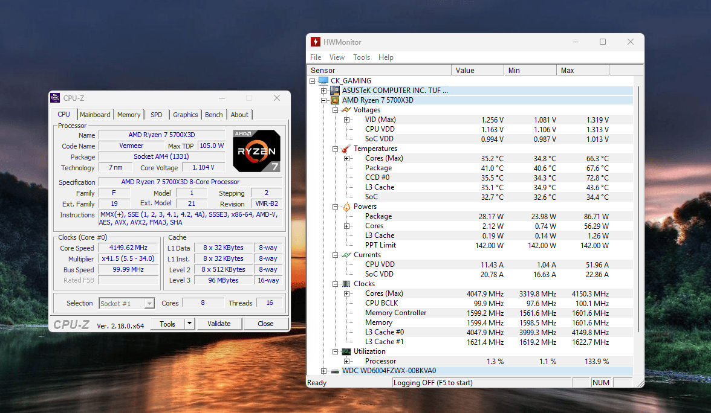Collapse the Powers group
Screen dimensions: 711x413
click(x=335, y=206)
